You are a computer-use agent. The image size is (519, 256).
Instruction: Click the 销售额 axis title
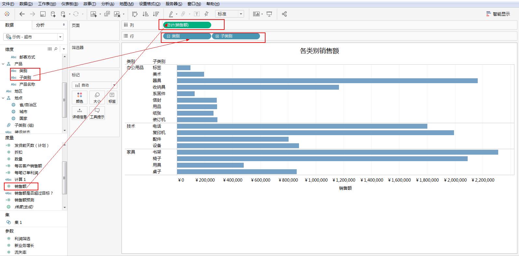345,188
